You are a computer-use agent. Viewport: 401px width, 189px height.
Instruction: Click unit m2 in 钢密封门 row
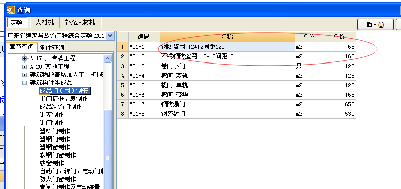pos(309,114)
